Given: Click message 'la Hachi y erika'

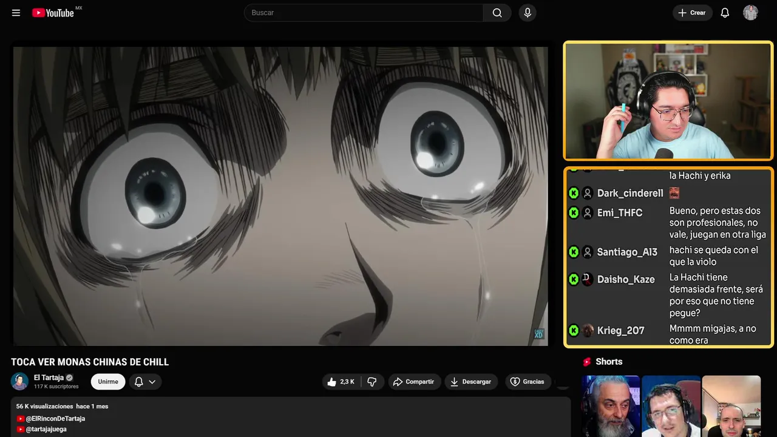Looking at the screenshot, I should 700,175.
